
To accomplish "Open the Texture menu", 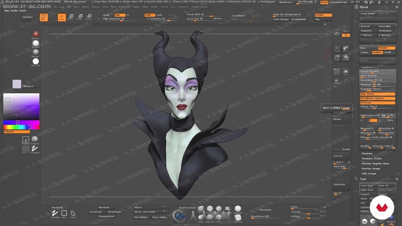I will pyautogui.click(x=164, y=7).
